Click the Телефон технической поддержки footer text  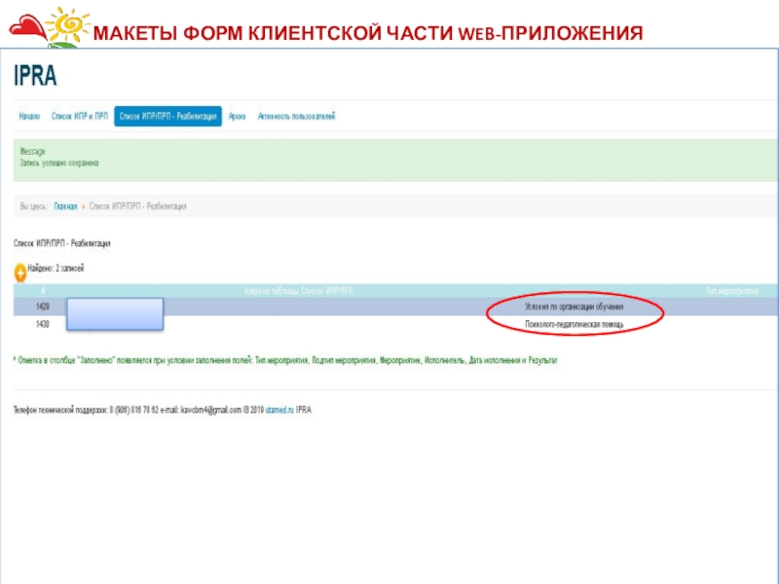162,410
